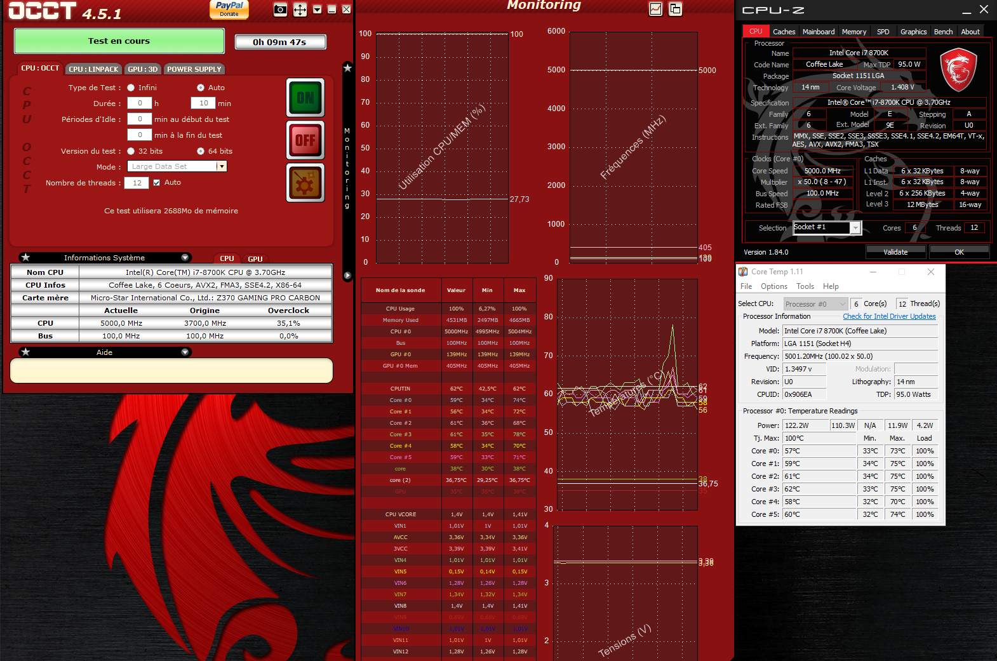The image size is (997, 661).
Task: Open the OCCT title bar dropdown arrow
Action: pos(318,10)
